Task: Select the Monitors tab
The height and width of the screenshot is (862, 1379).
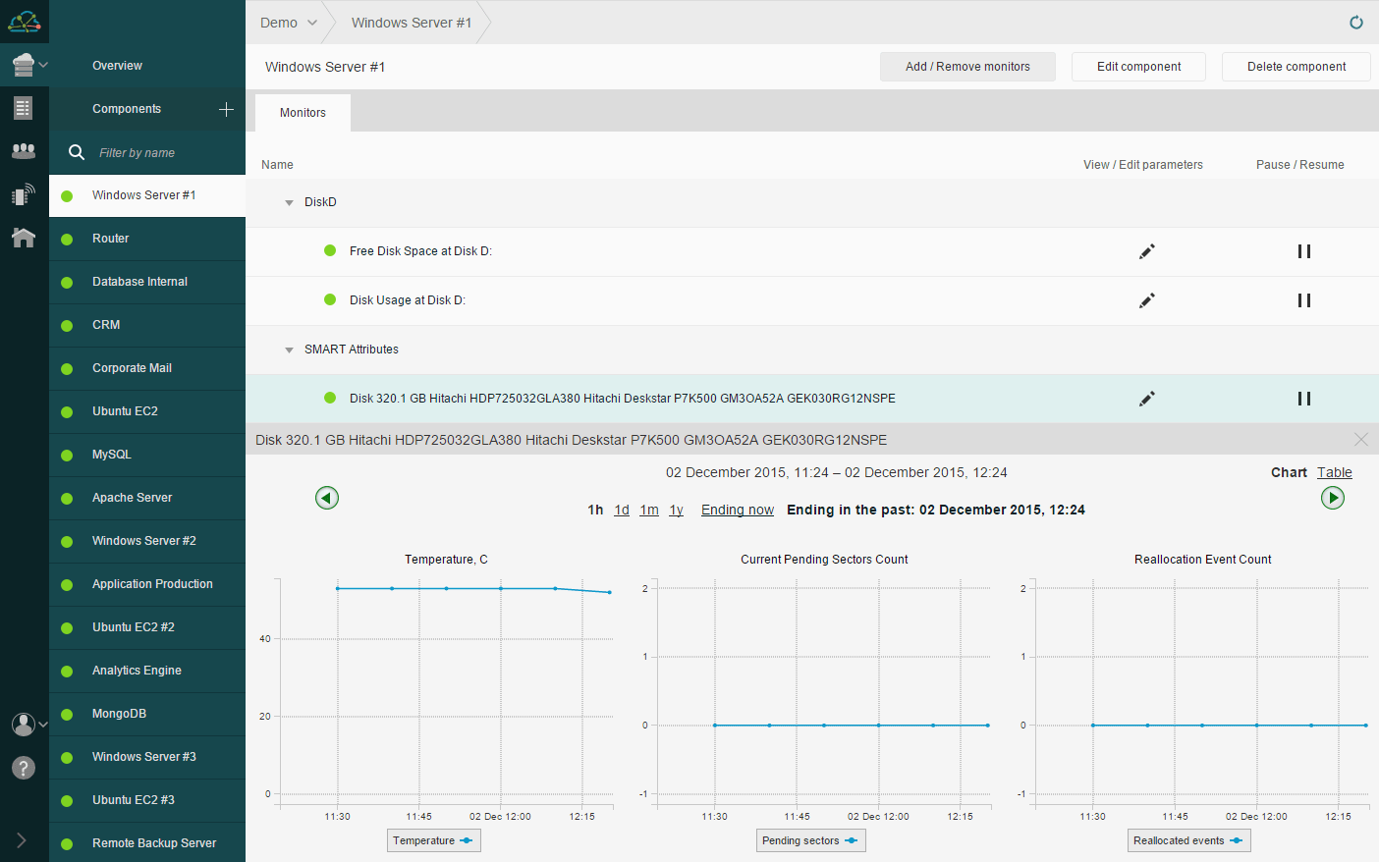Action: [x=303, y=113]
